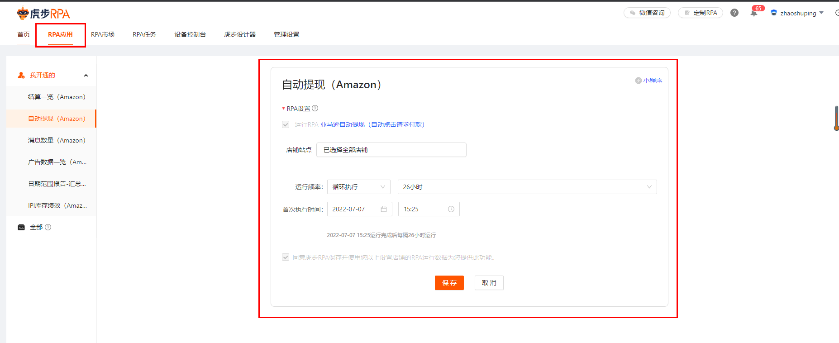
Task: Open the 设备控制台 tab
Action: pyautogui.click(x=190, y=34)
